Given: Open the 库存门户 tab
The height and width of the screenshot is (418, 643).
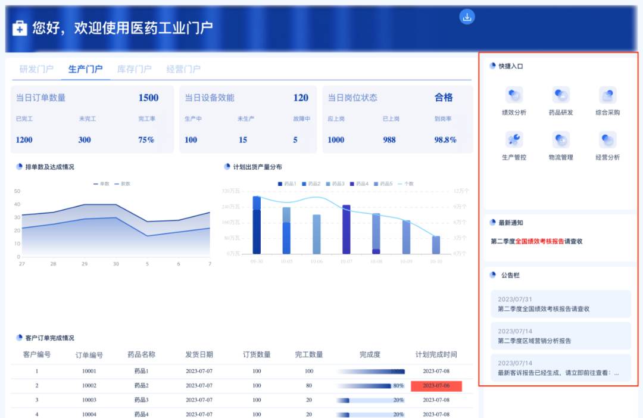Looking at the screenshot, I should click(x=134, y=69).
